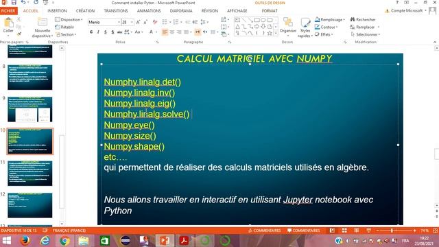Click the Sélectionner button

coord(366,34)
